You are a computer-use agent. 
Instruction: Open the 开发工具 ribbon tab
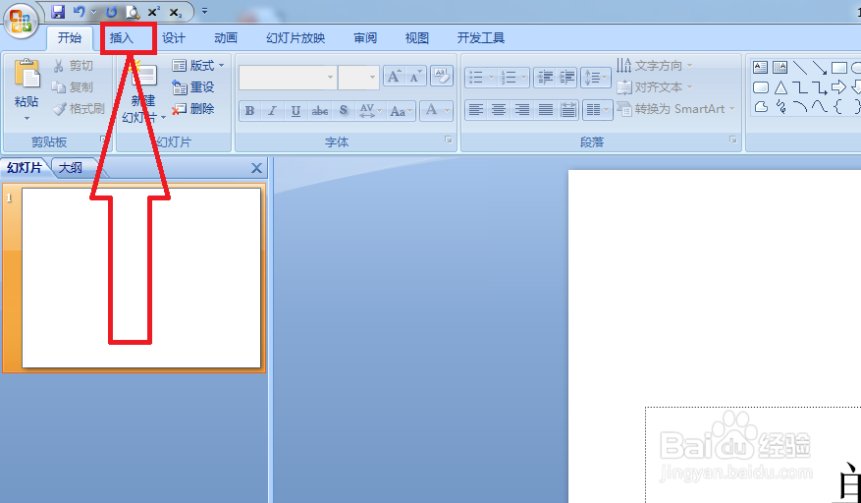[x=480, y=38]
